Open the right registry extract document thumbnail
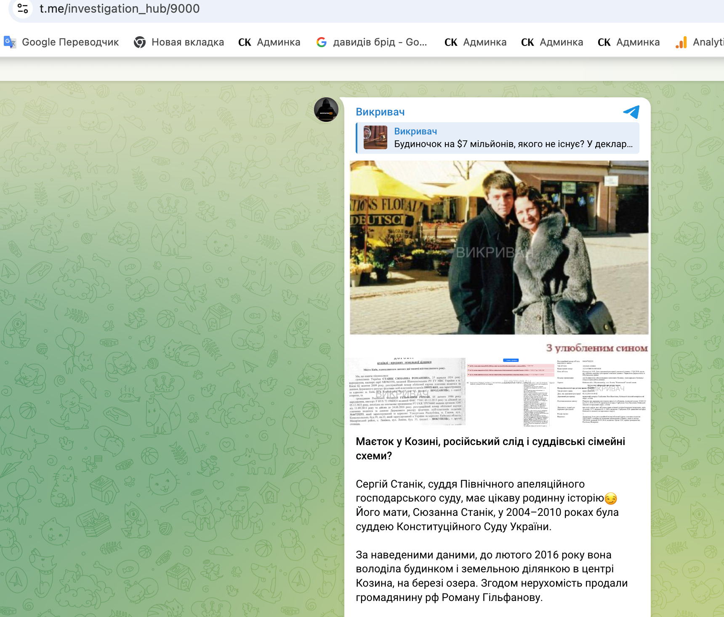Image resolution: width=724 pixels, height=617 pixels. (602, 392)
